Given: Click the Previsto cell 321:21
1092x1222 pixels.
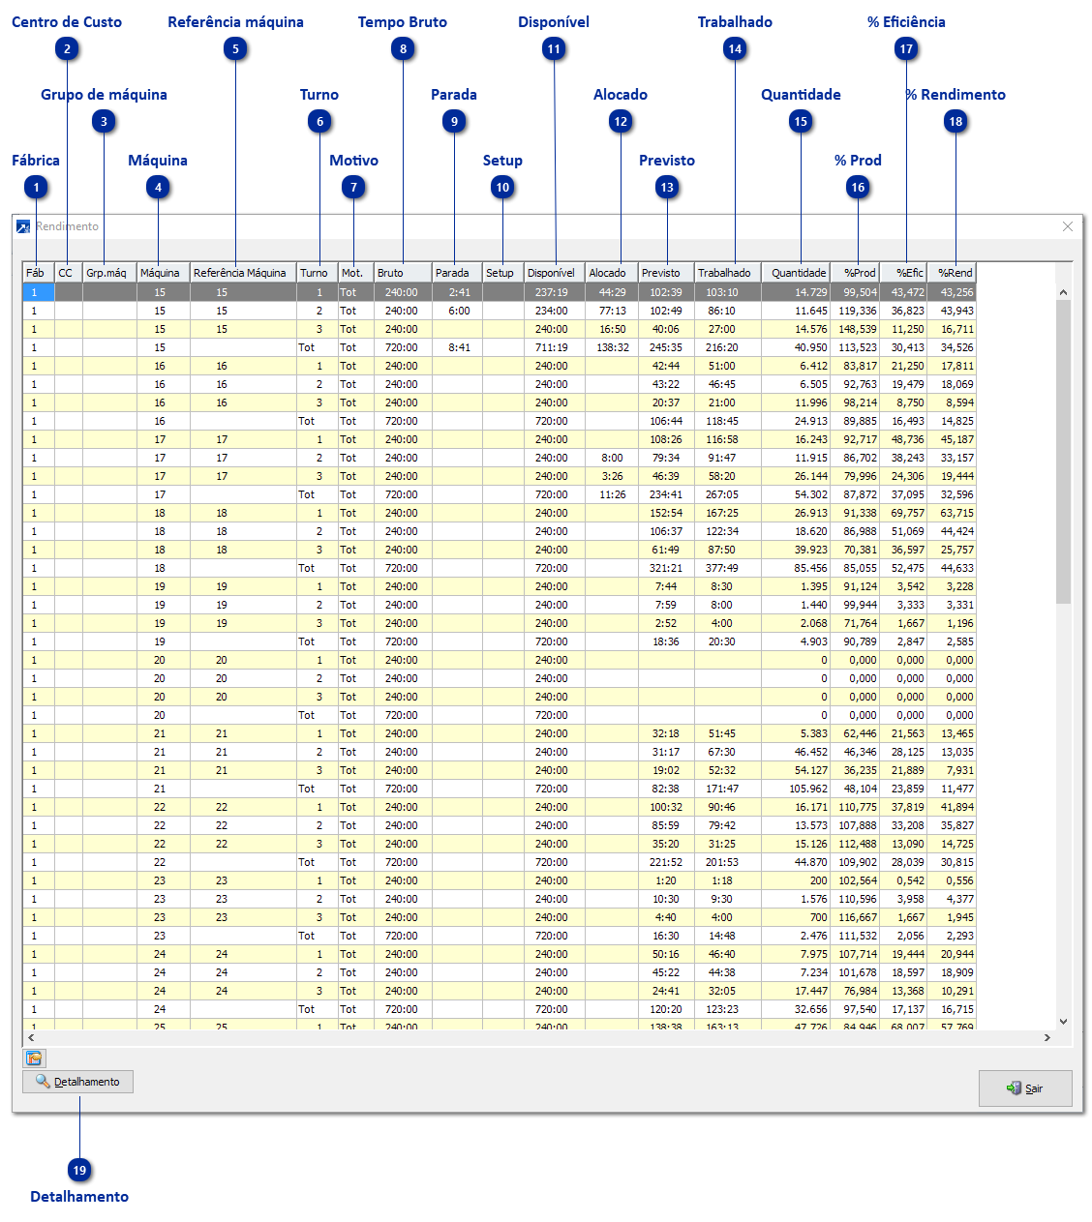Looking at the screenshot, I should [666, 568].
